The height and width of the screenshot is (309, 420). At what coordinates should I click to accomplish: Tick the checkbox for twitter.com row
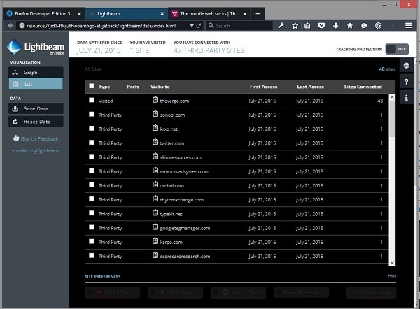[91, 143]
